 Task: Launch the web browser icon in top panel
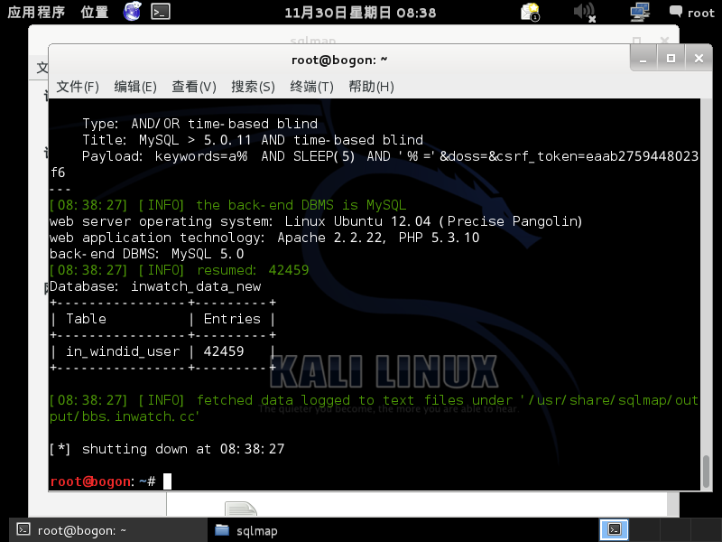pyautogui.click(x=132, y=12)
